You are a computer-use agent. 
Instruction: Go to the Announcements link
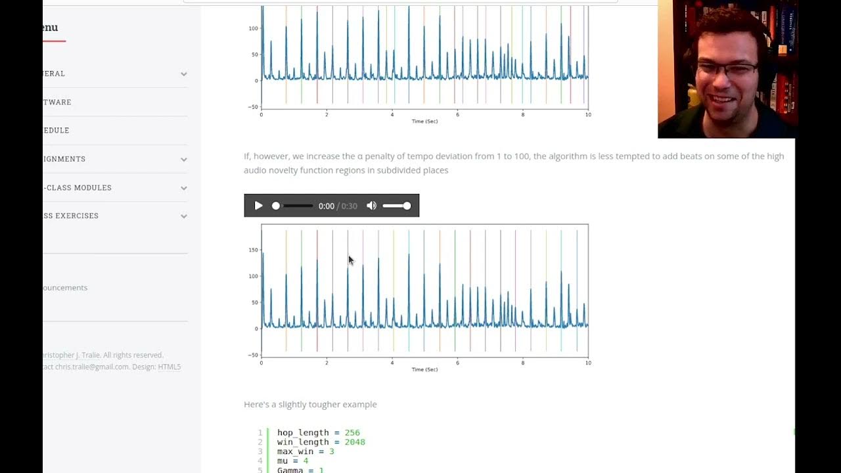(x=65, y=288)
